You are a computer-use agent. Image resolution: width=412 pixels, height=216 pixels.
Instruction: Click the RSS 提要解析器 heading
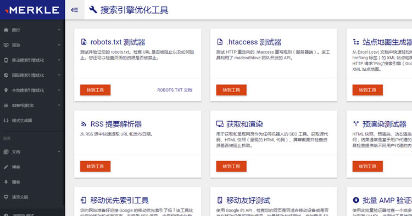[x=116, y=124]
